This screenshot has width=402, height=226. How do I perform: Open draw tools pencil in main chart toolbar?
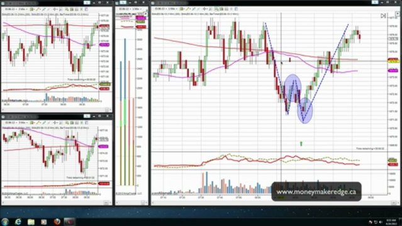(x=187, y=9)
